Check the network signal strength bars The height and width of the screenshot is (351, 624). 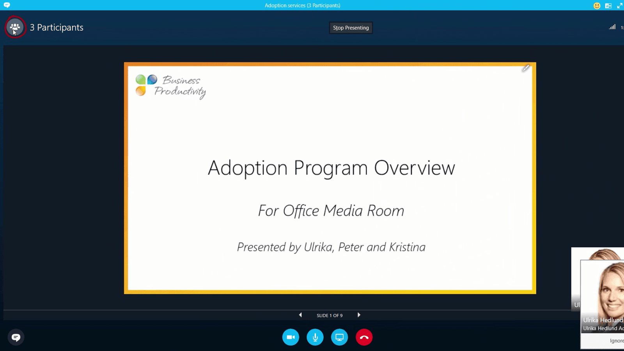click(x=612, y=27)
